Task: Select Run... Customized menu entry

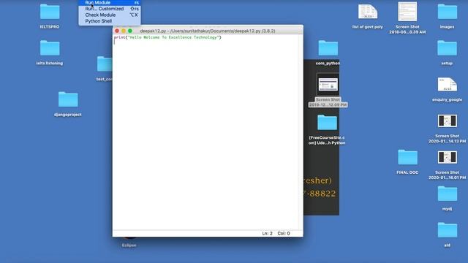Action: click(110, 9)
